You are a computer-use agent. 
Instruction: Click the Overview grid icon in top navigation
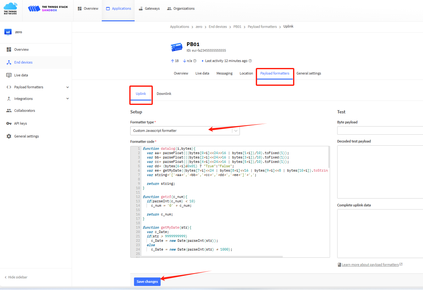point(80,9)
